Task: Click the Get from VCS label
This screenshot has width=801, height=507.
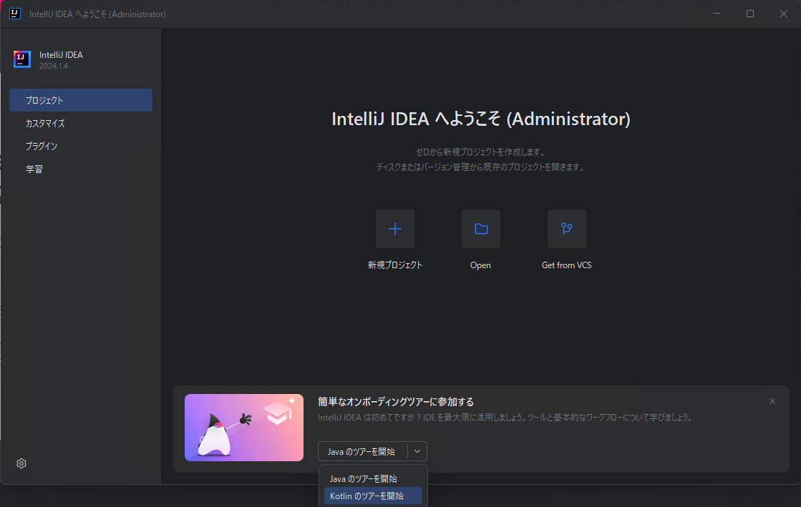Action: (566, 265)
